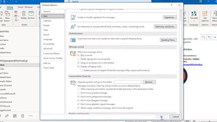The width and height of the screenshot is (217, 122).
Task: Enable Don't move unread messages
Action: click(x=78, y=93)
